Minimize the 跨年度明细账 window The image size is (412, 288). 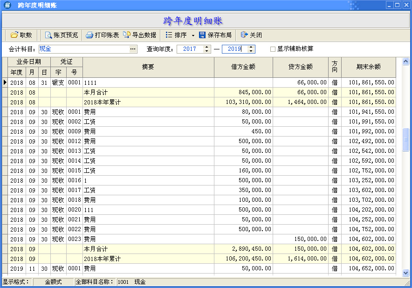pos(389,5)
